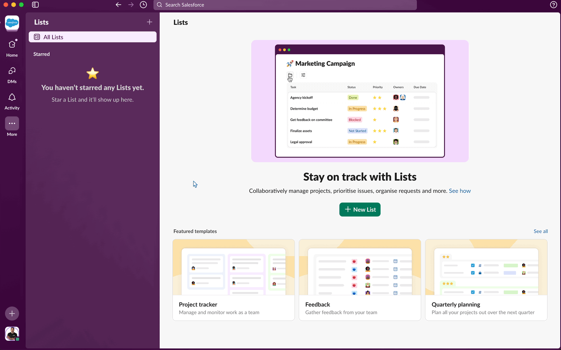Screen dimensions: 561x350
Task: Select the Project tracker template
Action: pyautogui.click(x=233, y=280)
